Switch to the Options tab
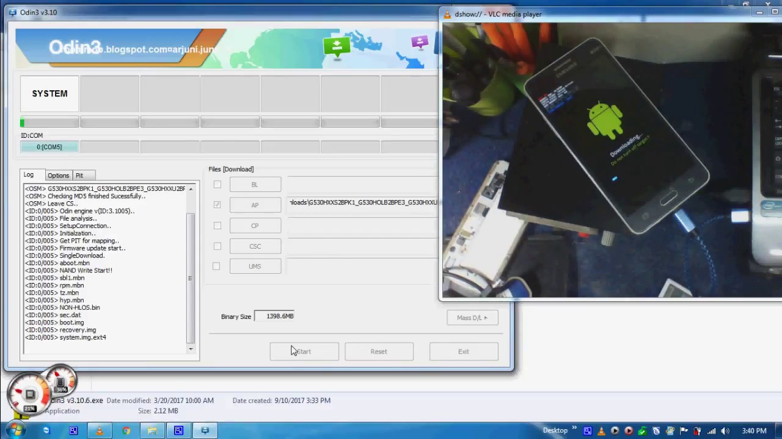Viewport: 782px width, 439px height. [59, 176]
